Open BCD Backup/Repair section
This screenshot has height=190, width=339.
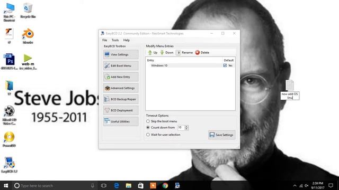(121, 99)
